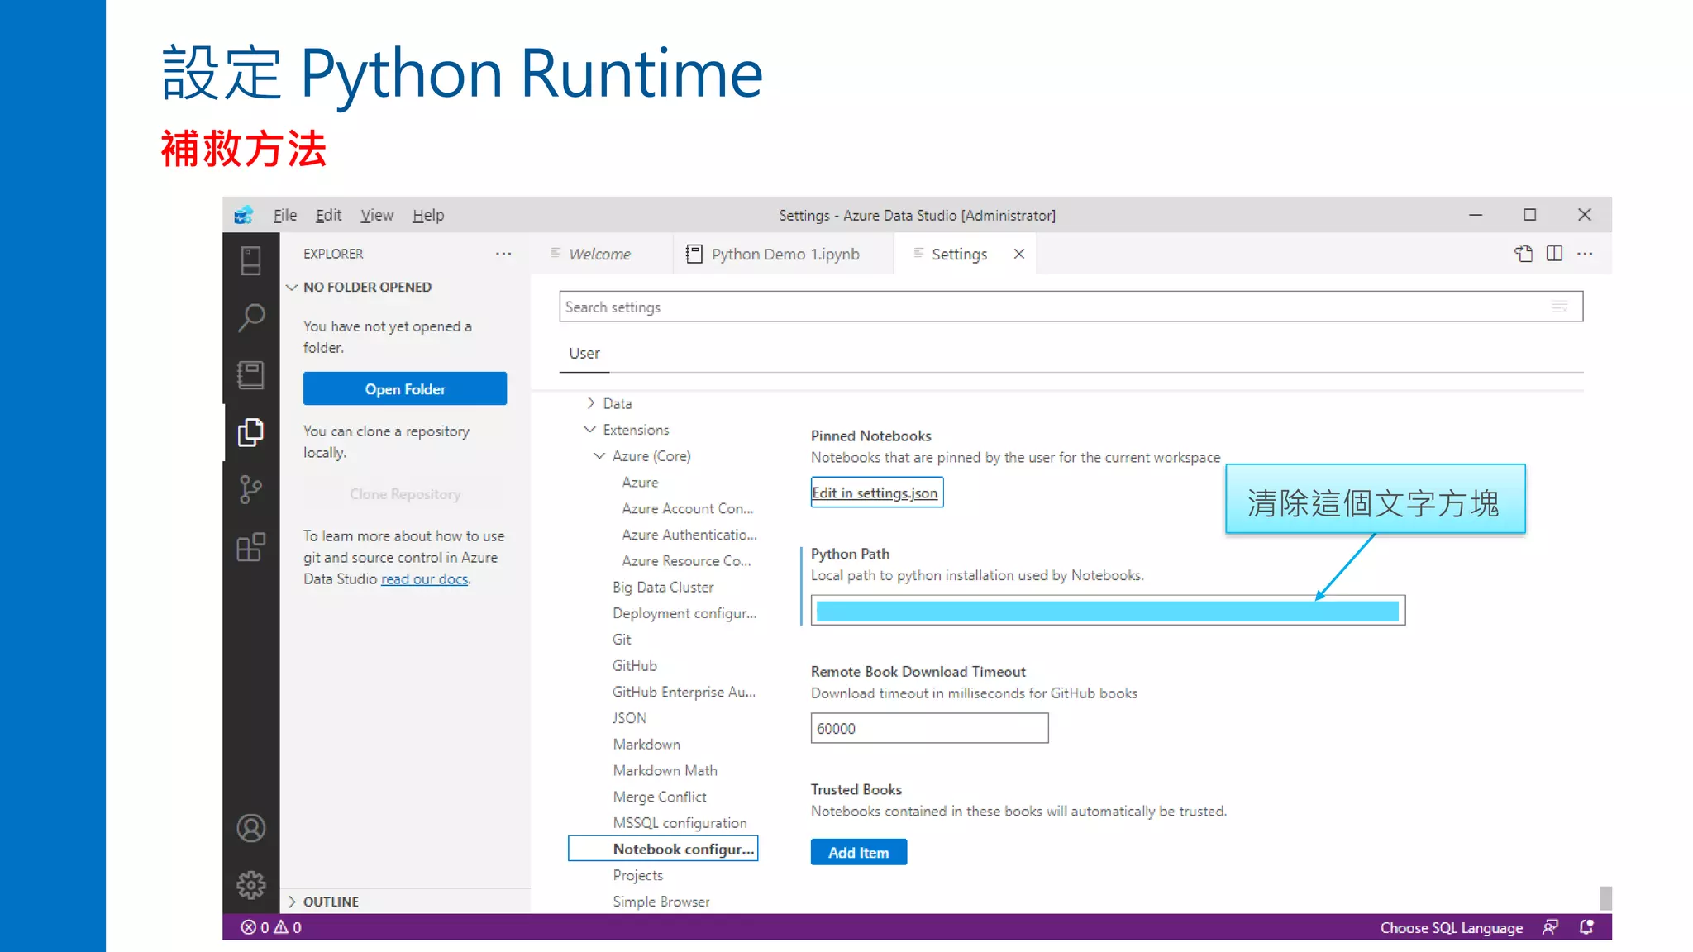The image size is (1693, 952).
Task: Collapse the Extensions settings category
Action: pos(589,430)
